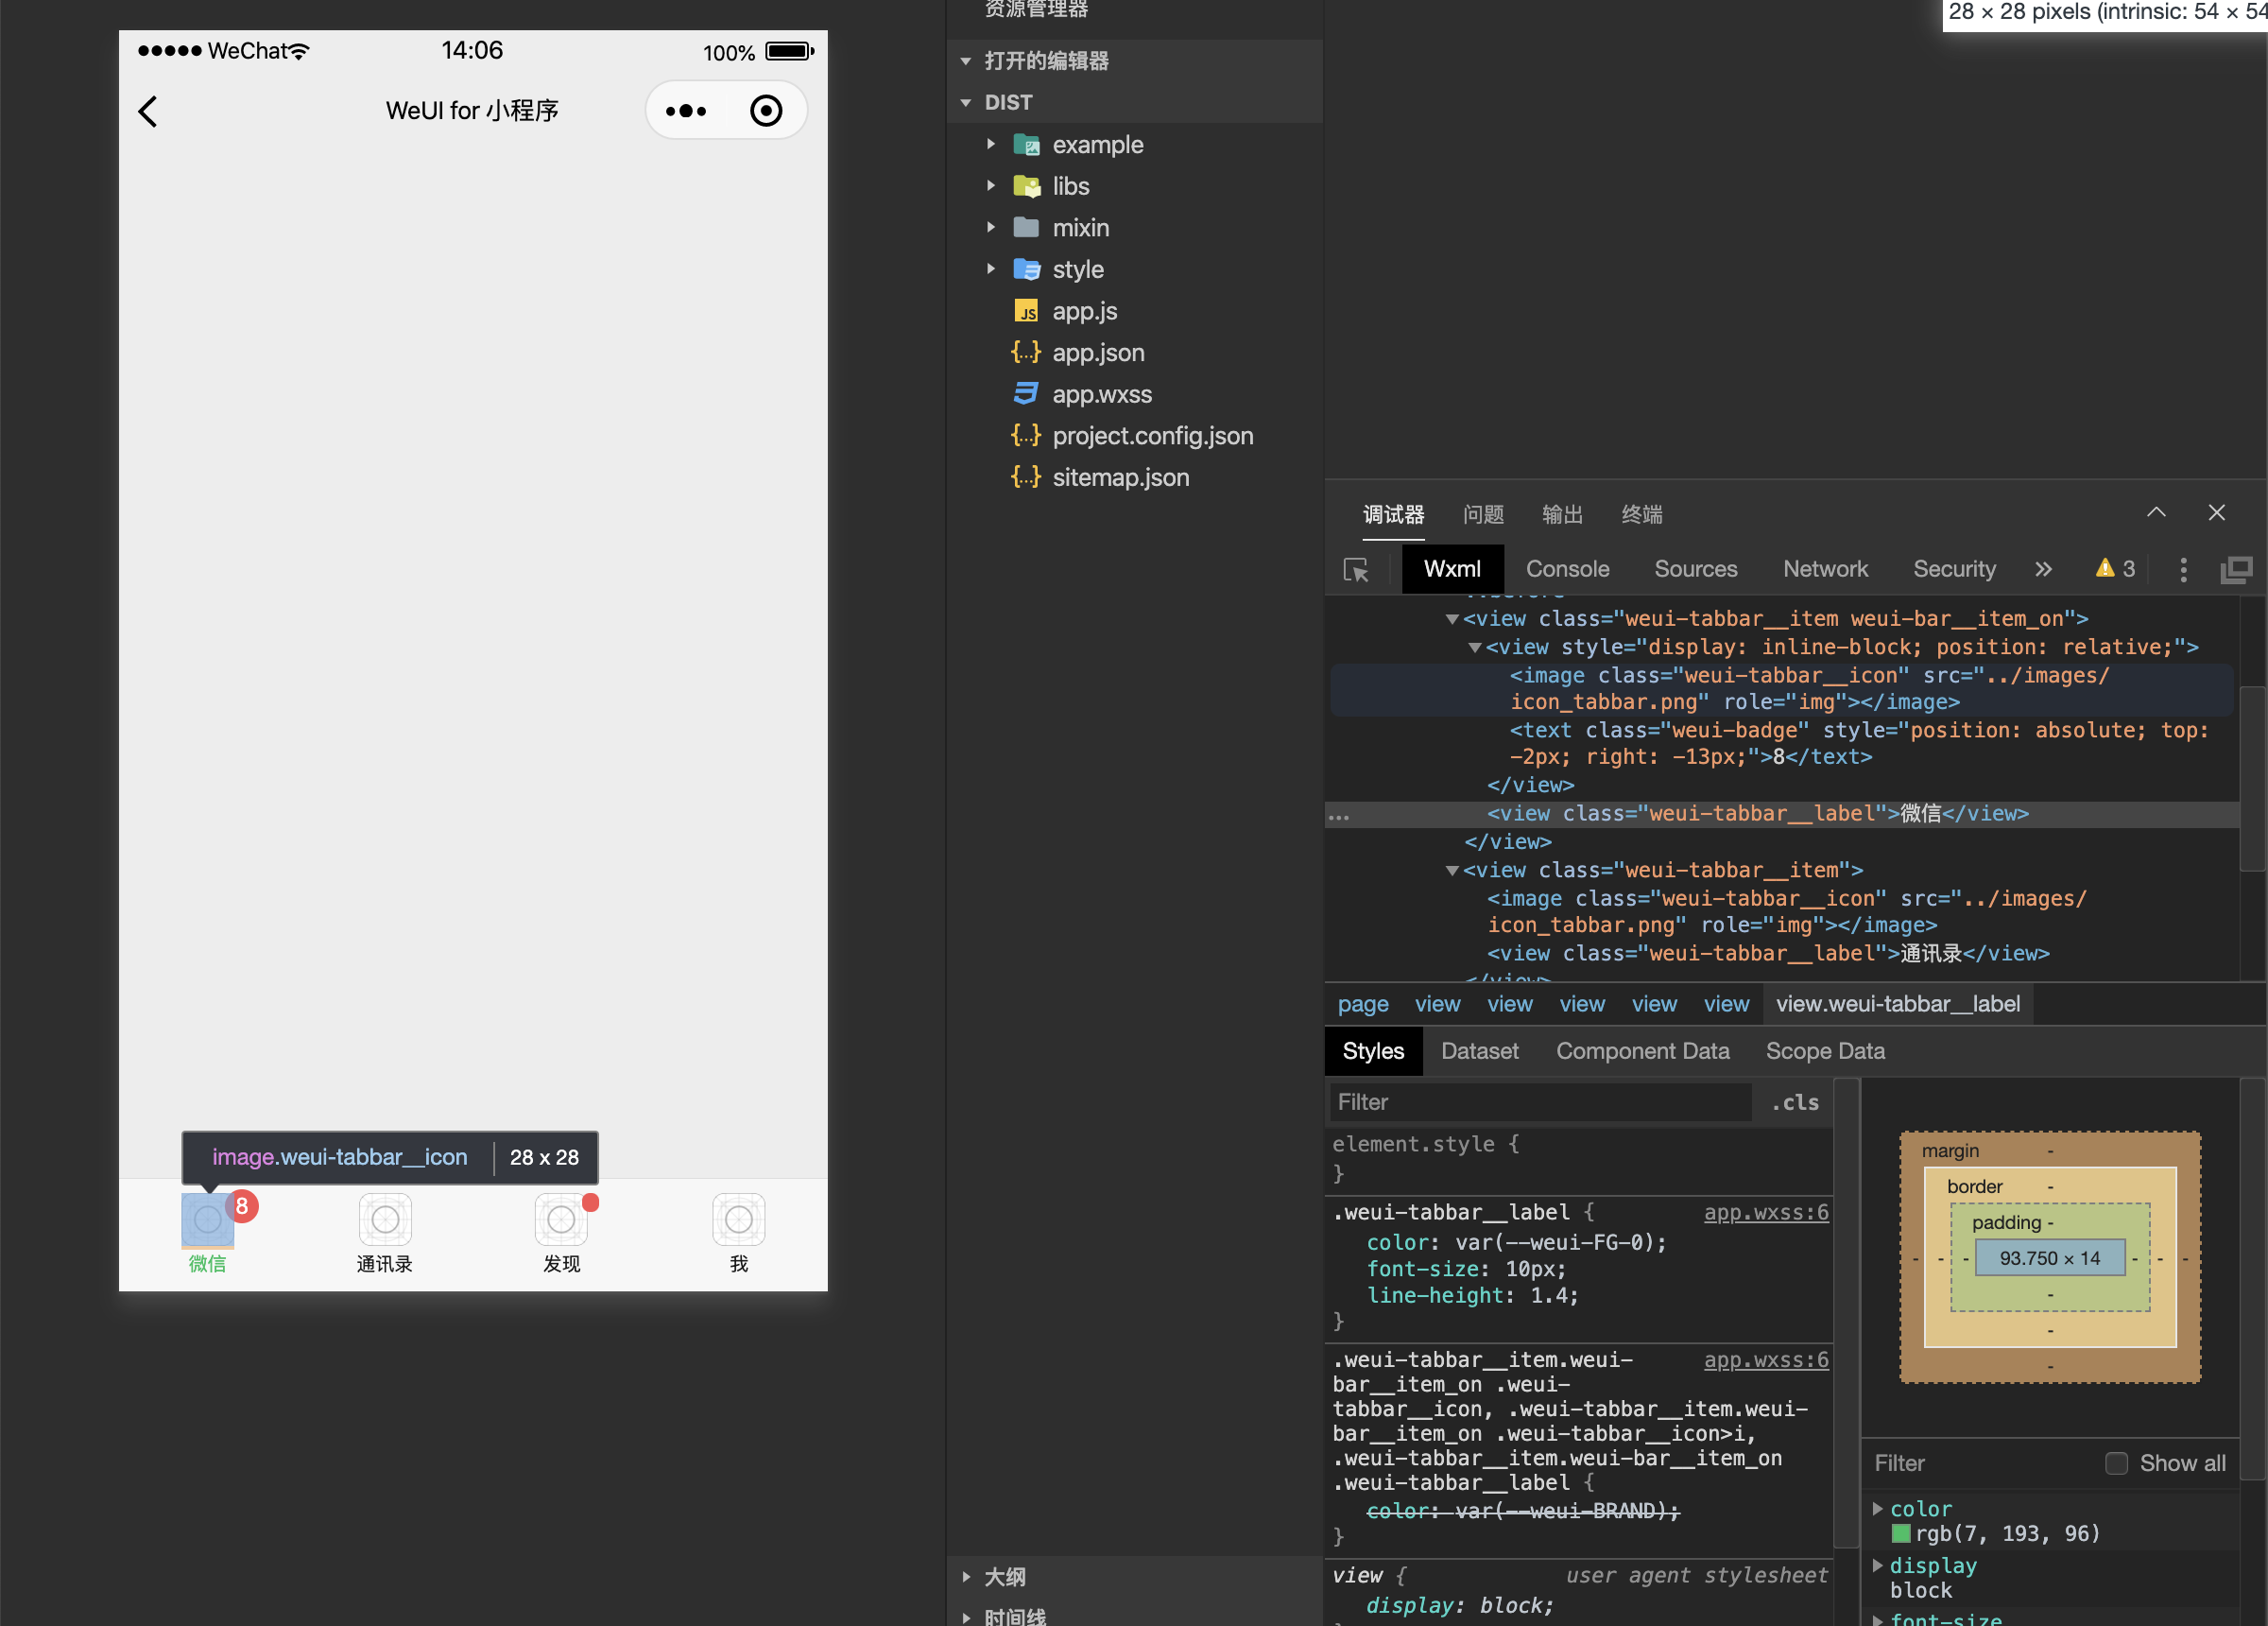This screenshot has width=2268, height=1626.
Task: Enable the Show all checkbox
Action: coord(2116,1462)
